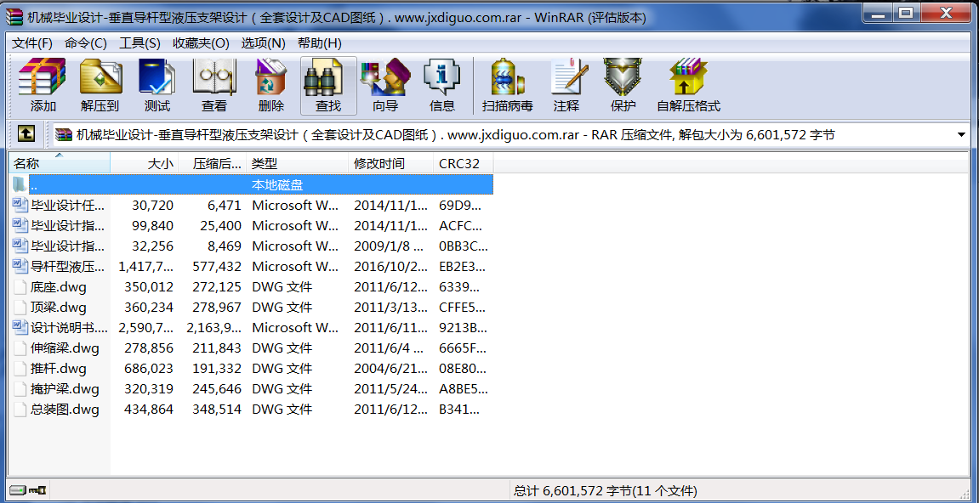Click the 删除 (Delete) toolbar icon
979x503 pixels.
[271, 86]
